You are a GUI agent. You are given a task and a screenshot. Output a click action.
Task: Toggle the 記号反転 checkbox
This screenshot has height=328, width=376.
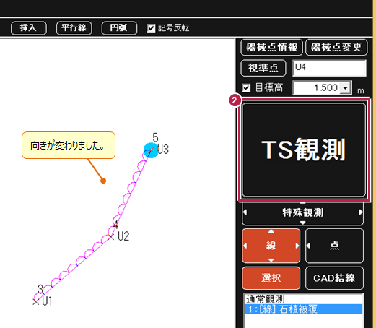(151, 28)
